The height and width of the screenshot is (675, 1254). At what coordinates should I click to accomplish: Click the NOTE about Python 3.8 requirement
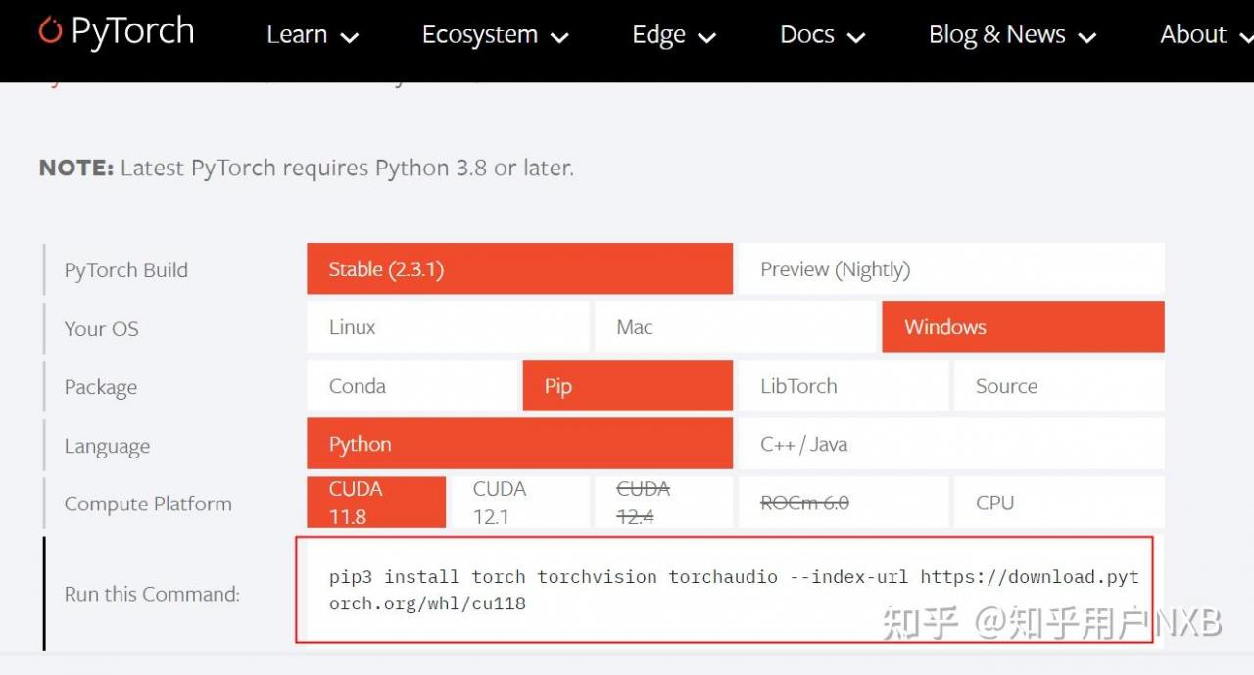coord(307,168)
